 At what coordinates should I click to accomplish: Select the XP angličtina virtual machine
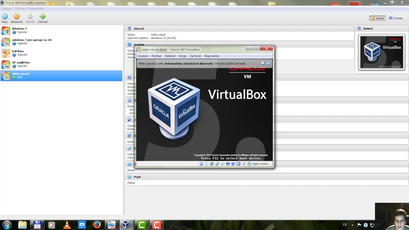coord(61,64)
